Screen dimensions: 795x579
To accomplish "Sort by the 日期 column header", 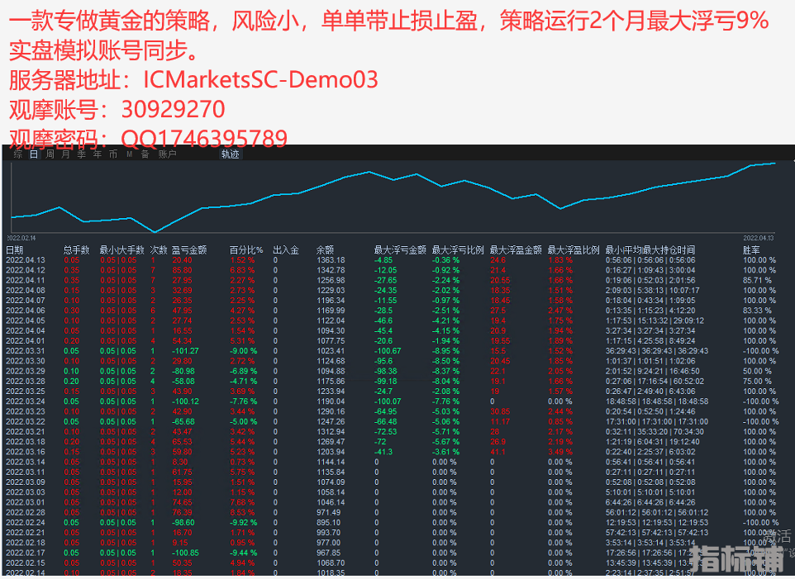I will point(15,249).
